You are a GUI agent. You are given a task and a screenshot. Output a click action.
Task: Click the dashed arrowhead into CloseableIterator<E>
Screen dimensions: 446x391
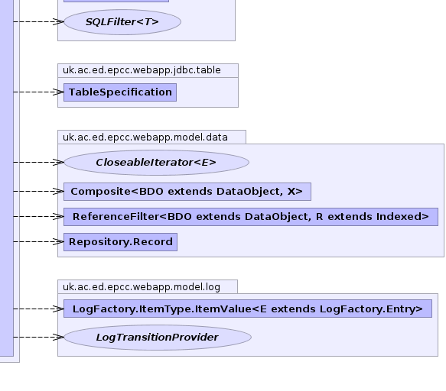click(x=58, y=162)
